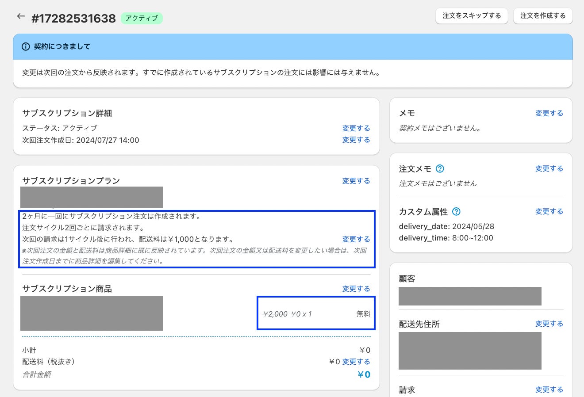Screen dimensions: 584x397
Task: Click 変更する beside 次回注文作成日
Action: point(356,140)
